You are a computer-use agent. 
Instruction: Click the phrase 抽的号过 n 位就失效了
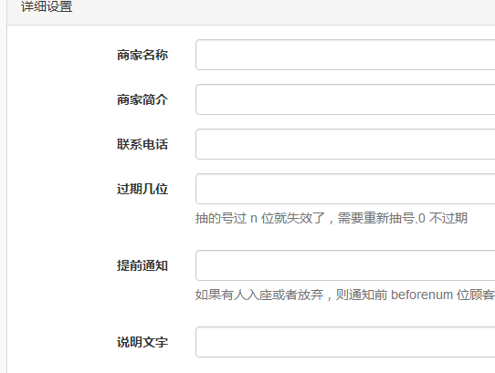pos(260,218)
